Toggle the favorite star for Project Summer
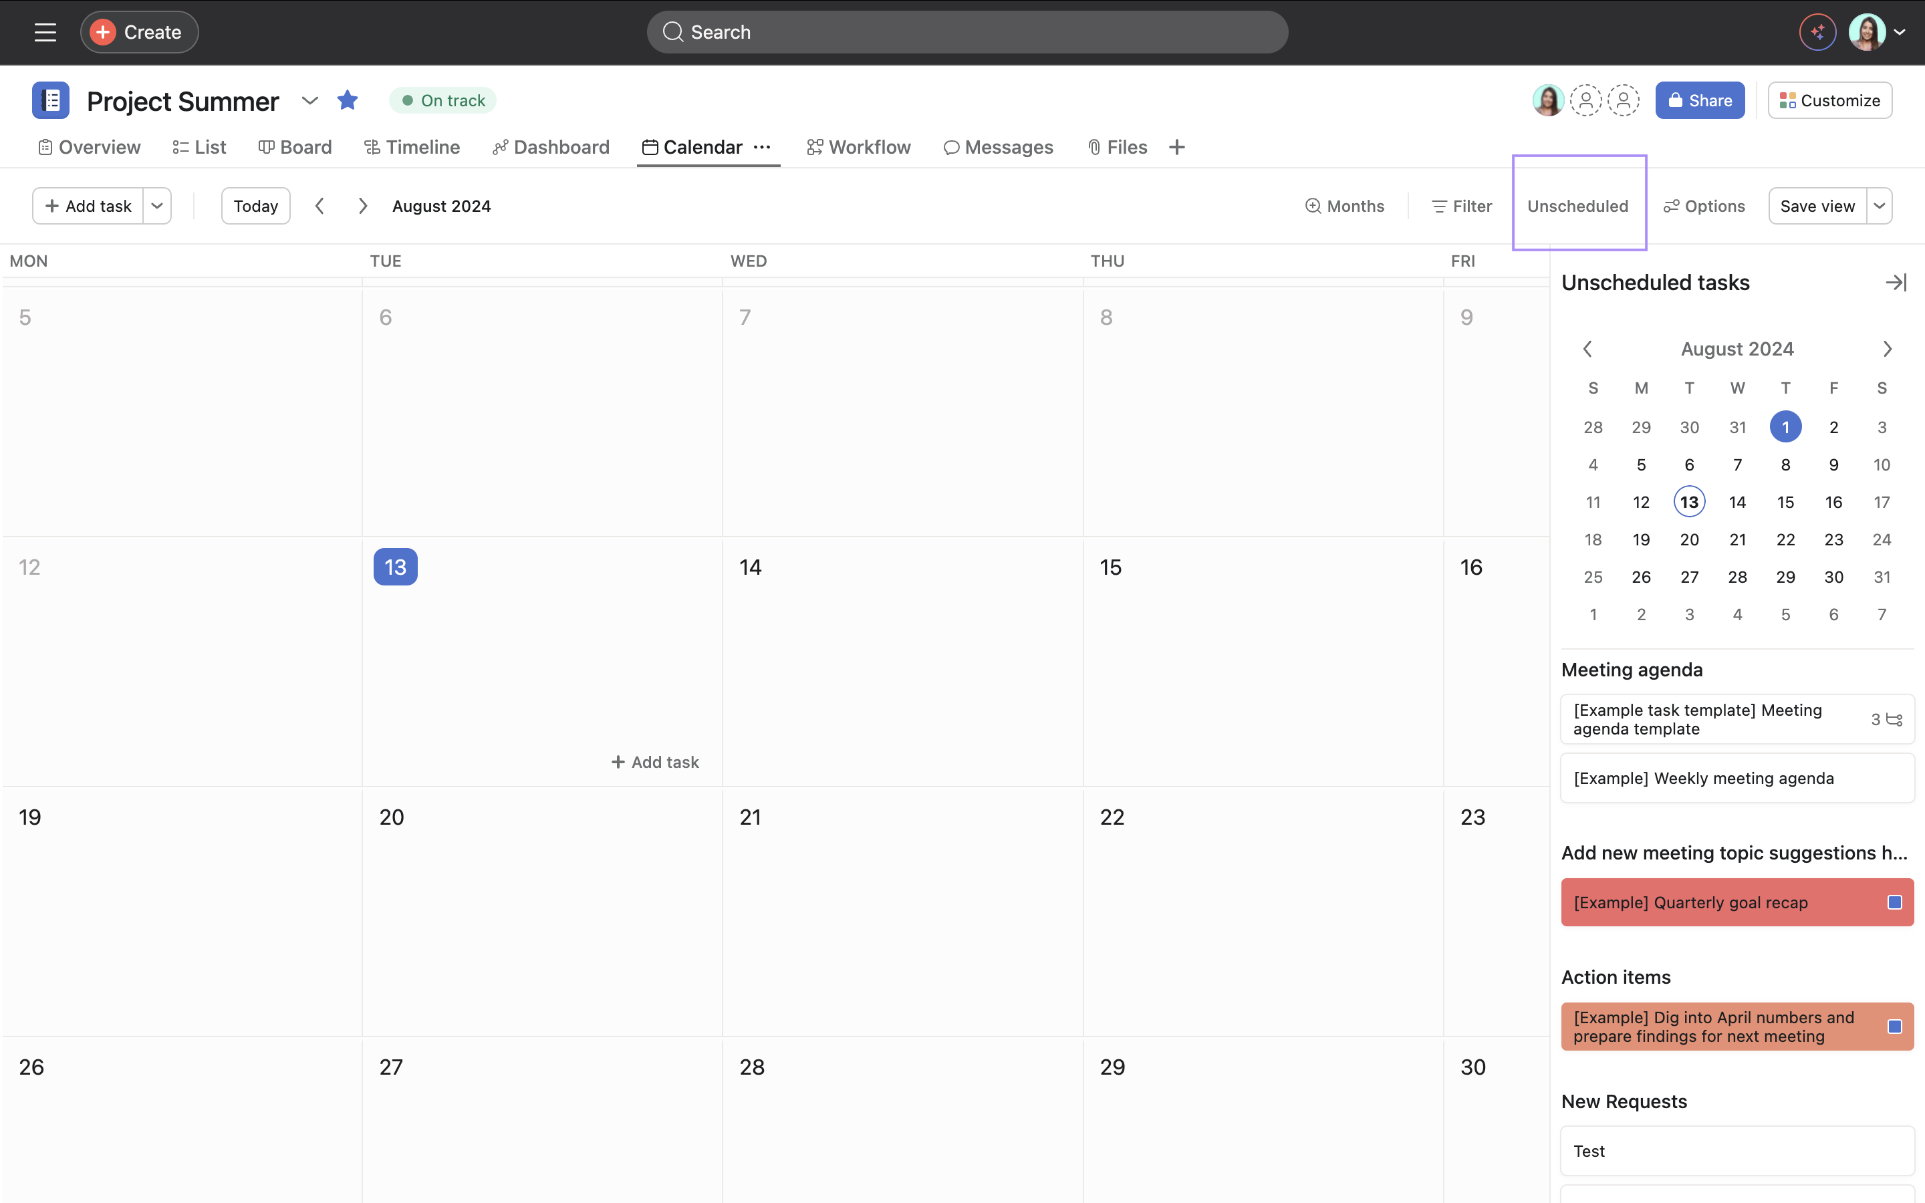1925x1203 pixels. click(x=348, y=100)
